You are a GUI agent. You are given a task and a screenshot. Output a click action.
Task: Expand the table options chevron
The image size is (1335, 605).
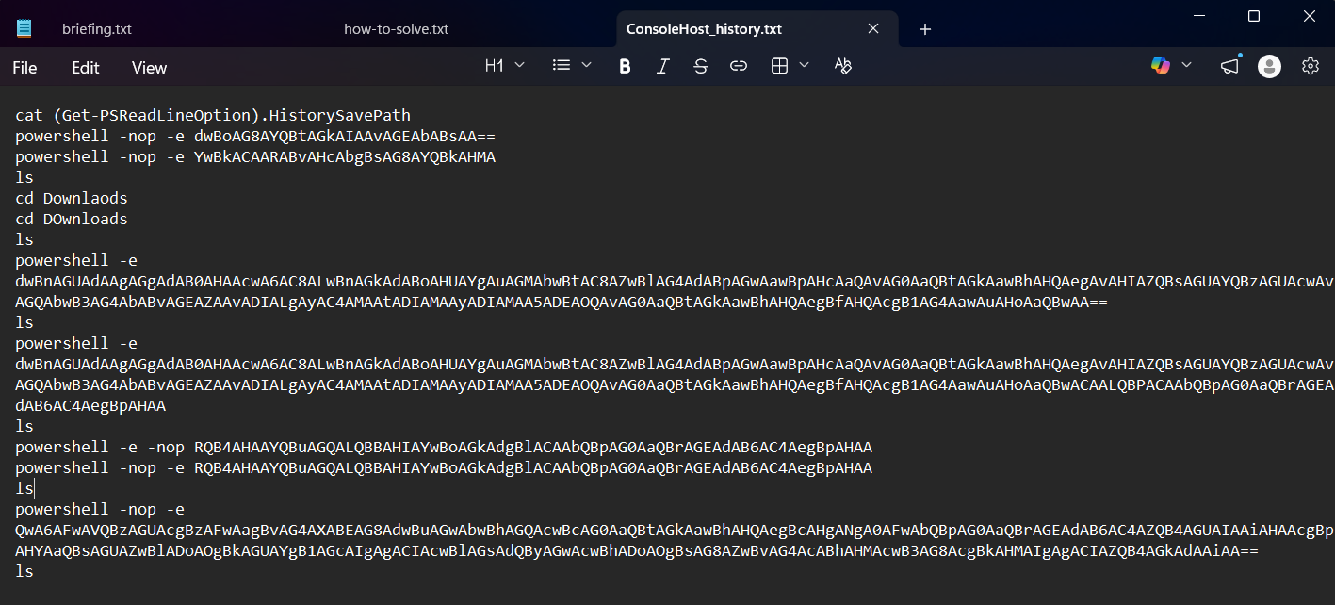click(x=806, y=65)
